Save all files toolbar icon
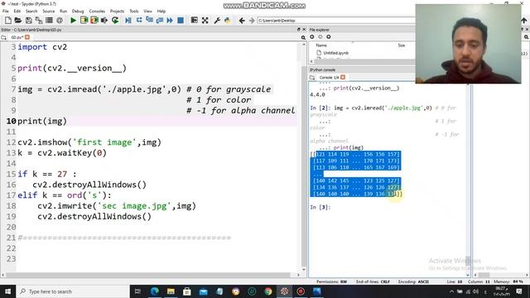 click(39, 21)
